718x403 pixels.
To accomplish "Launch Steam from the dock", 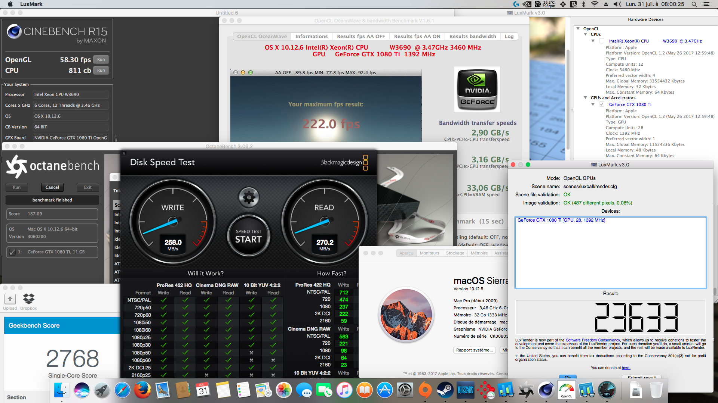I will pos(445,390).
